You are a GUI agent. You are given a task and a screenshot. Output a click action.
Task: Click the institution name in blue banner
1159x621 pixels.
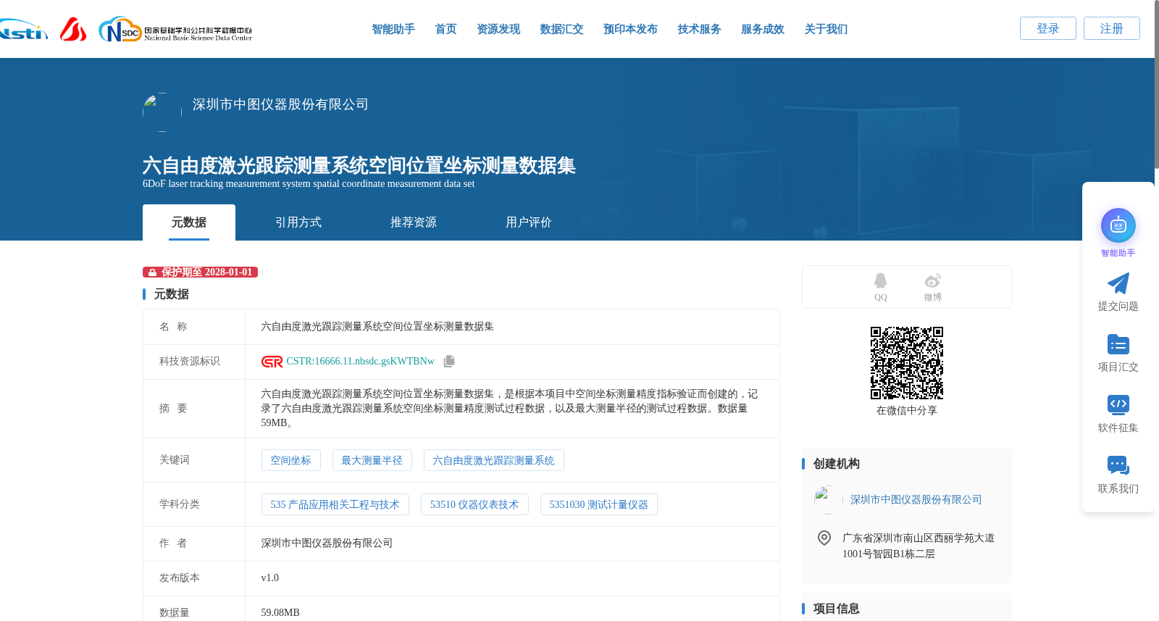pyautogui.click(x=280, y=104)
